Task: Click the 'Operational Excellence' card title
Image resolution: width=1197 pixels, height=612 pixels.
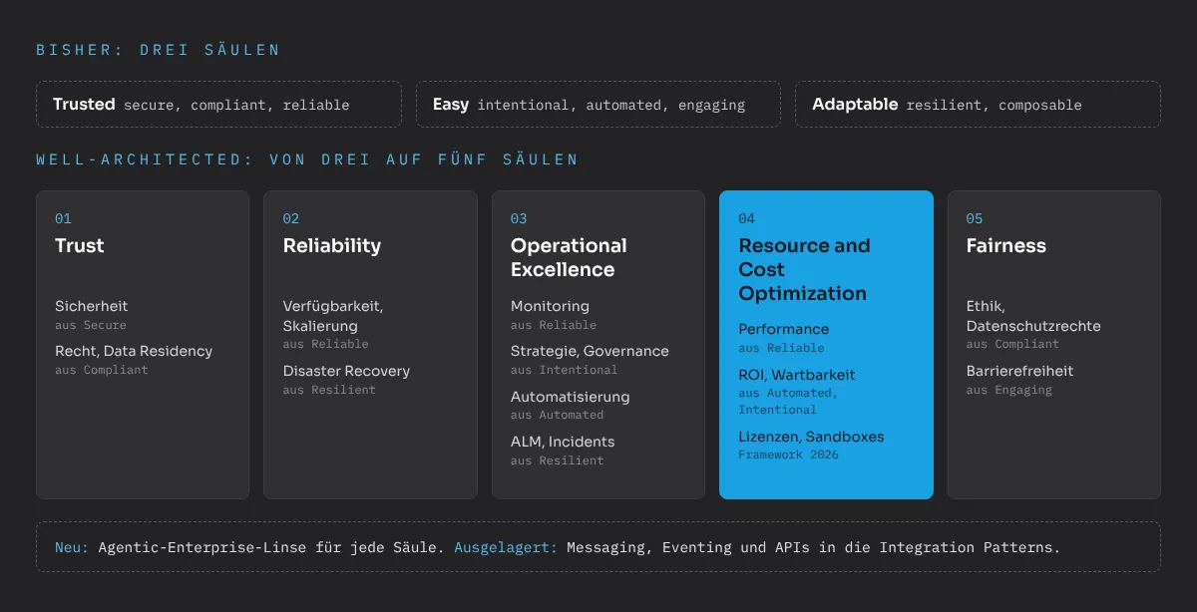Action: [569, 257]
